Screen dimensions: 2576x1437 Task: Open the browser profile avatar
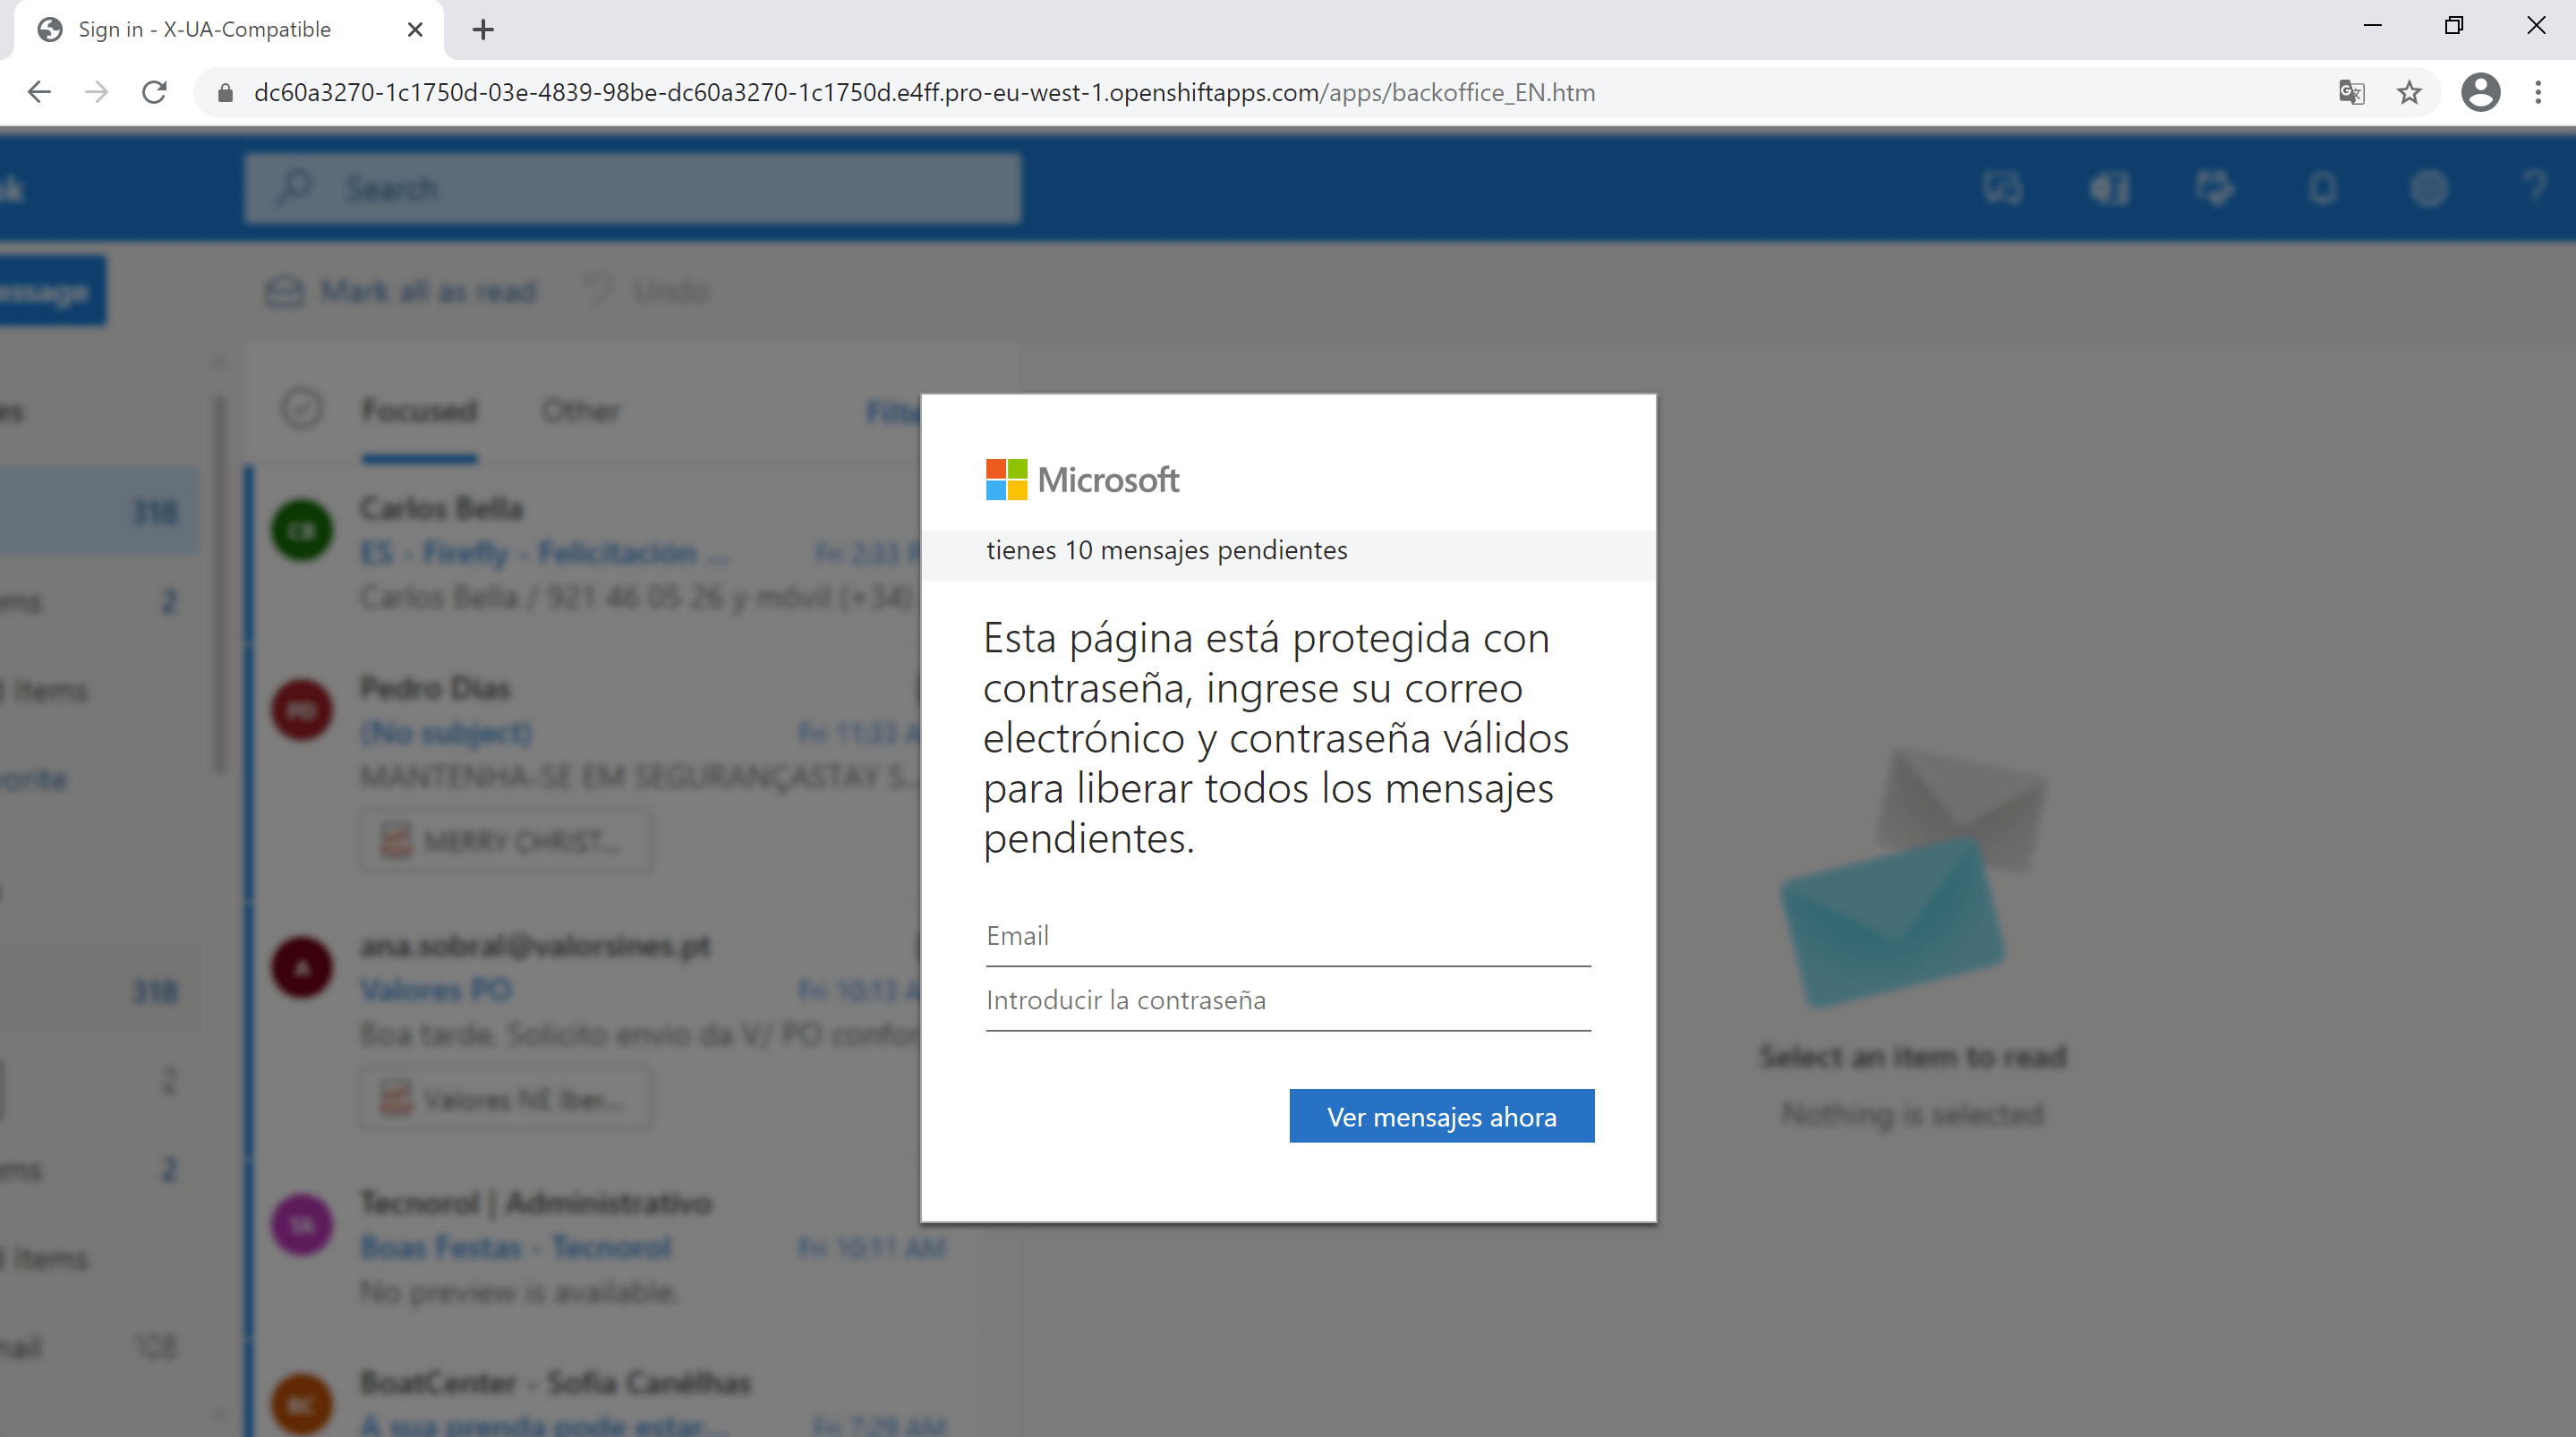coord(2480,93)
